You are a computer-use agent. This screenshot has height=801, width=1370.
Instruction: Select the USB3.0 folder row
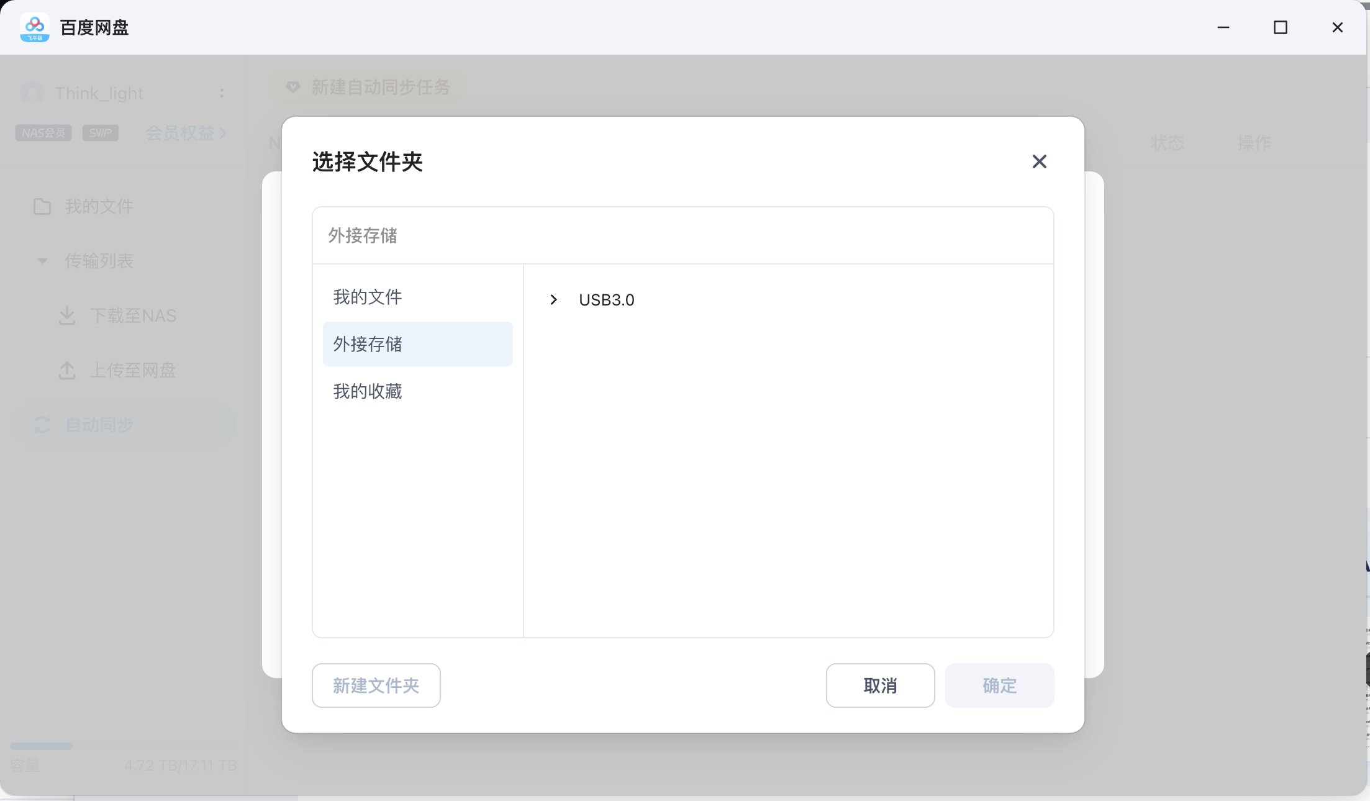[789, 300]
